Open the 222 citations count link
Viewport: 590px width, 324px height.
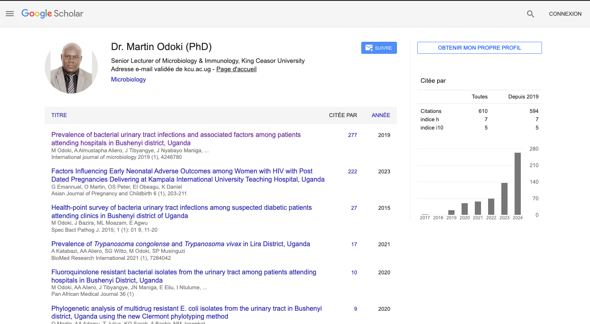(352, 171)
